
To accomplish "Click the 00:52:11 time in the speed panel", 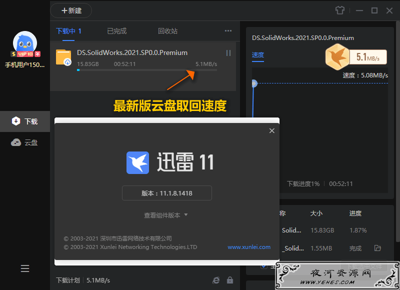I will click(341, 184).
